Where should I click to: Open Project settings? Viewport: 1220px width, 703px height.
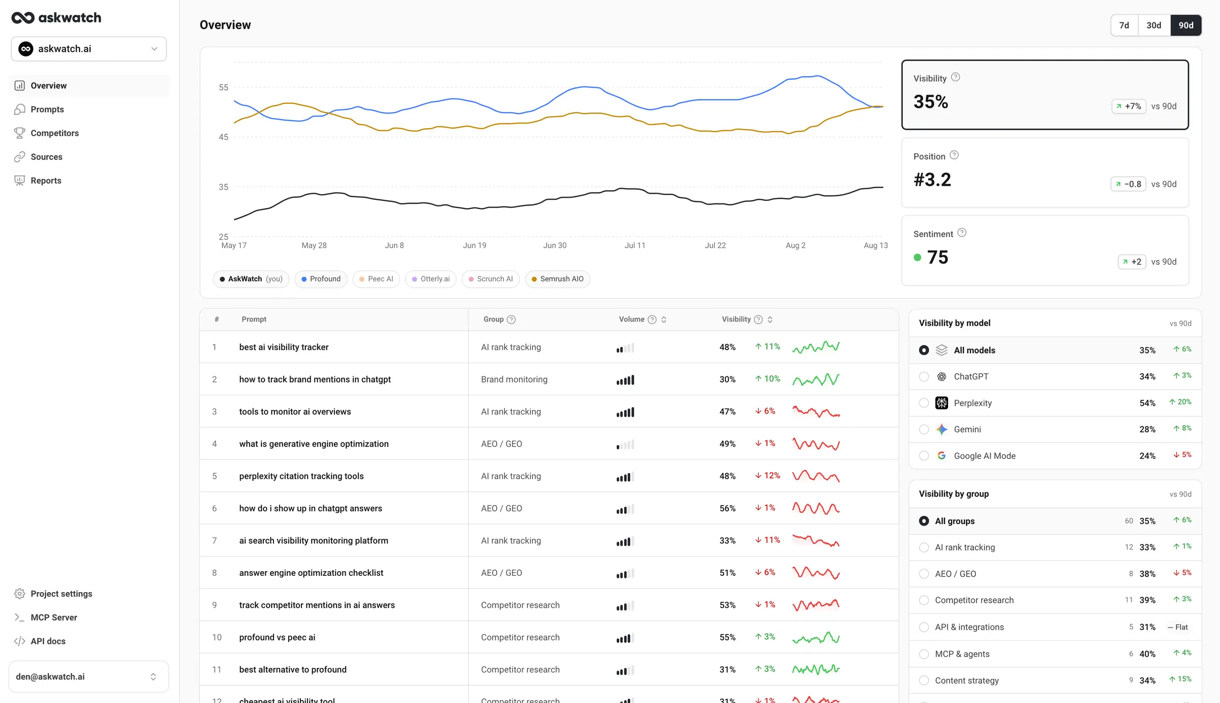tap(88, 594)
